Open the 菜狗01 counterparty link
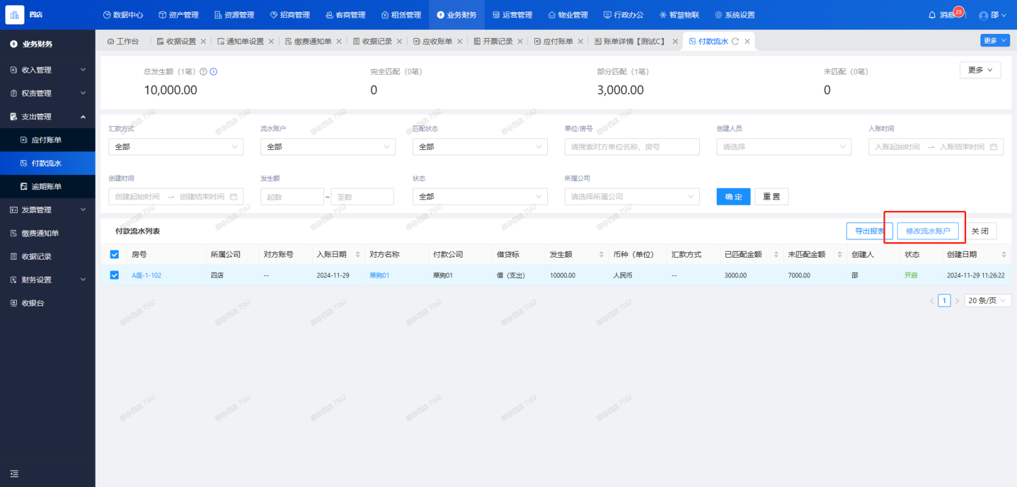 click(x=379, y=275)
